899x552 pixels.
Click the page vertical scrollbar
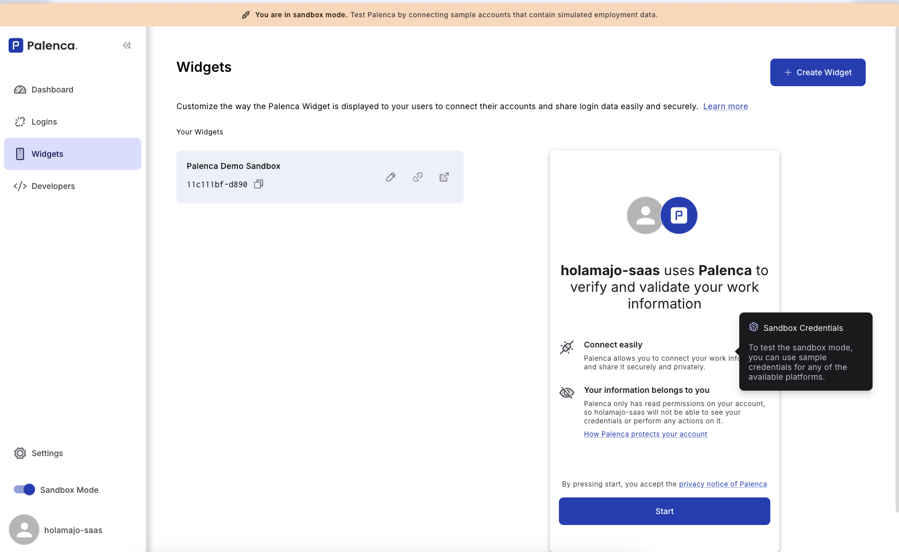click(897, 269)
